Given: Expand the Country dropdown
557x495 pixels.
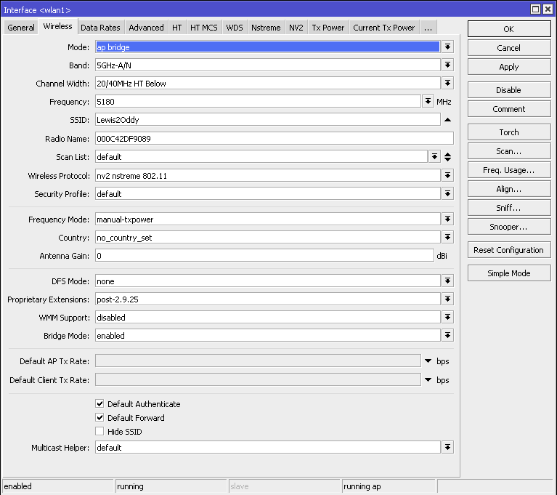Looking at the screenshot, I should (x=447, y=237).
